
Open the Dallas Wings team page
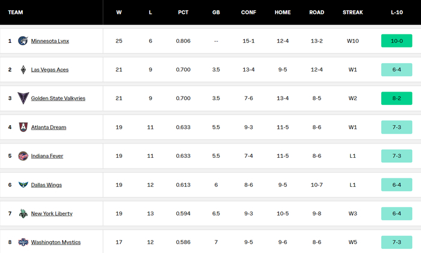coord(46,185)
